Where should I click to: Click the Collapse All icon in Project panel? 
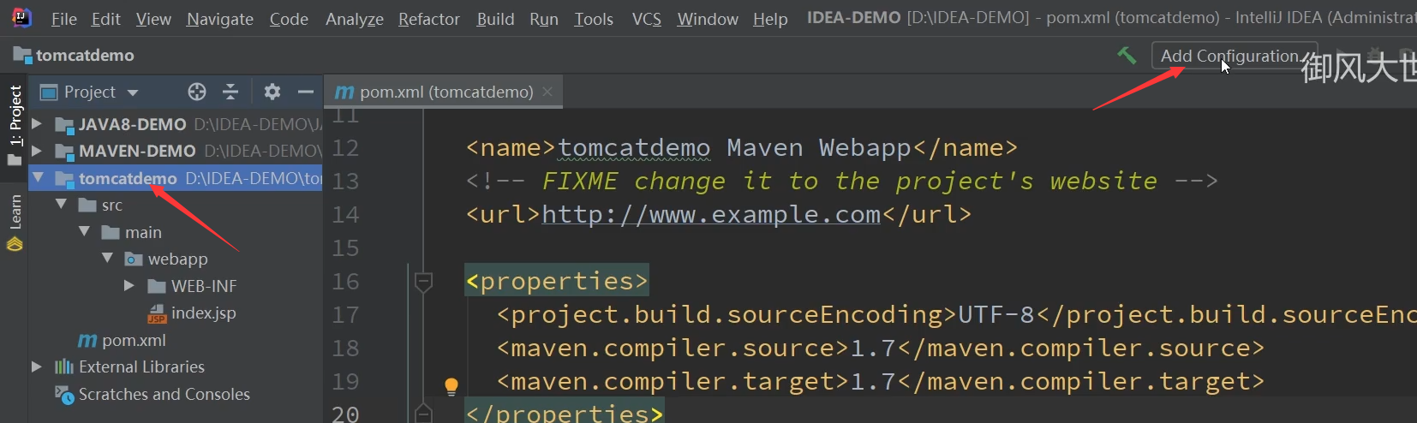(x=230, y=92)
